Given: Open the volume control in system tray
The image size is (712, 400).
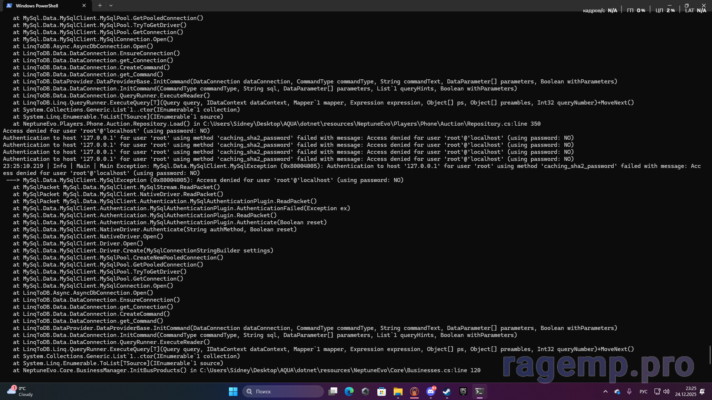Looking at the screenshot, I should click(666, 391).
